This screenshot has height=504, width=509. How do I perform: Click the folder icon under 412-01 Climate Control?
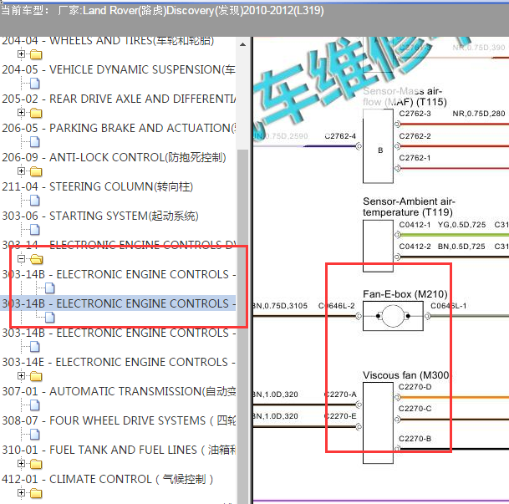[x=36, y=493]
